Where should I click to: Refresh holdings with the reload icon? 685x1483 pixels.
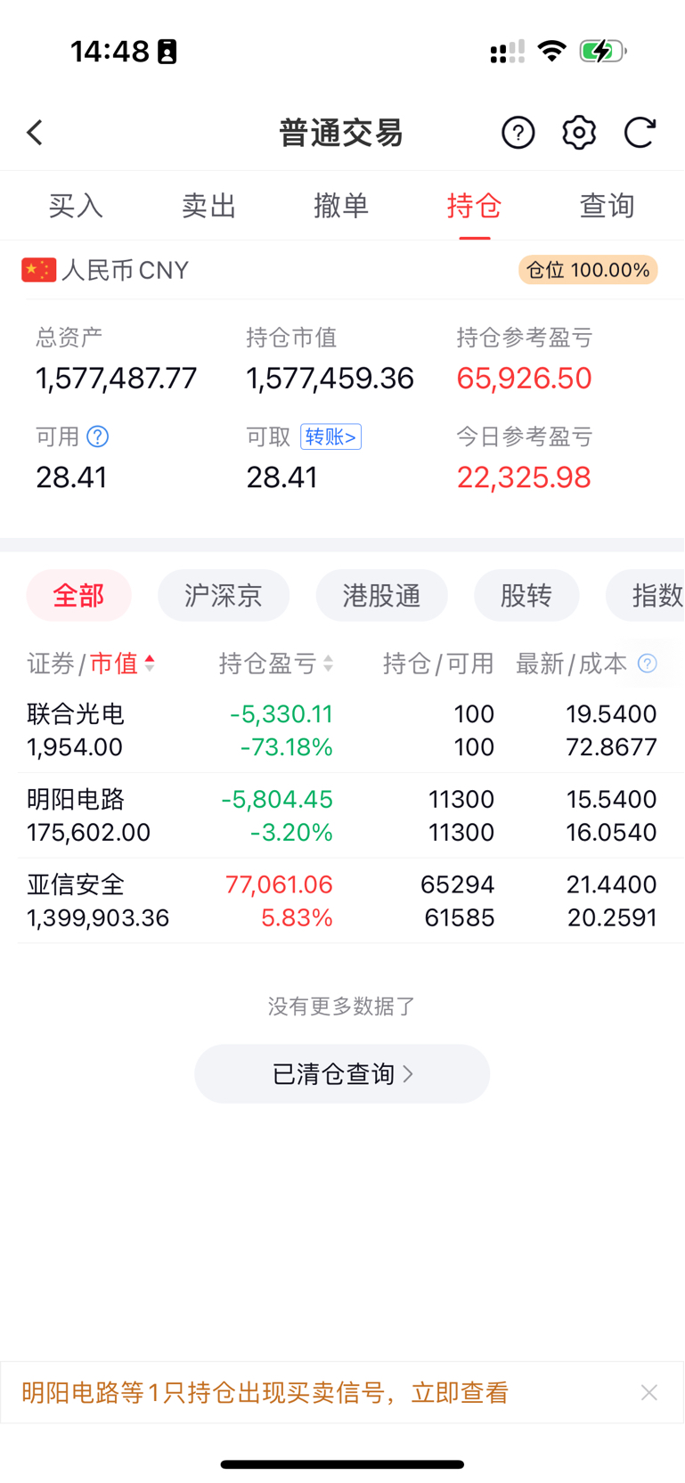640,133
